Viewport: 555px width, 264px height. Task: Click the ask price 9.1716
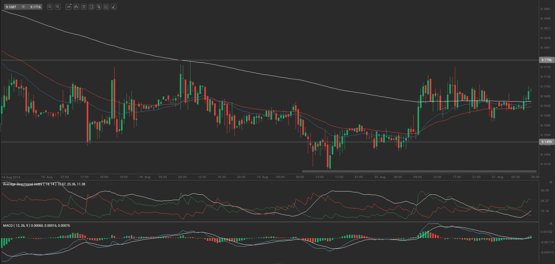point(35,7)
